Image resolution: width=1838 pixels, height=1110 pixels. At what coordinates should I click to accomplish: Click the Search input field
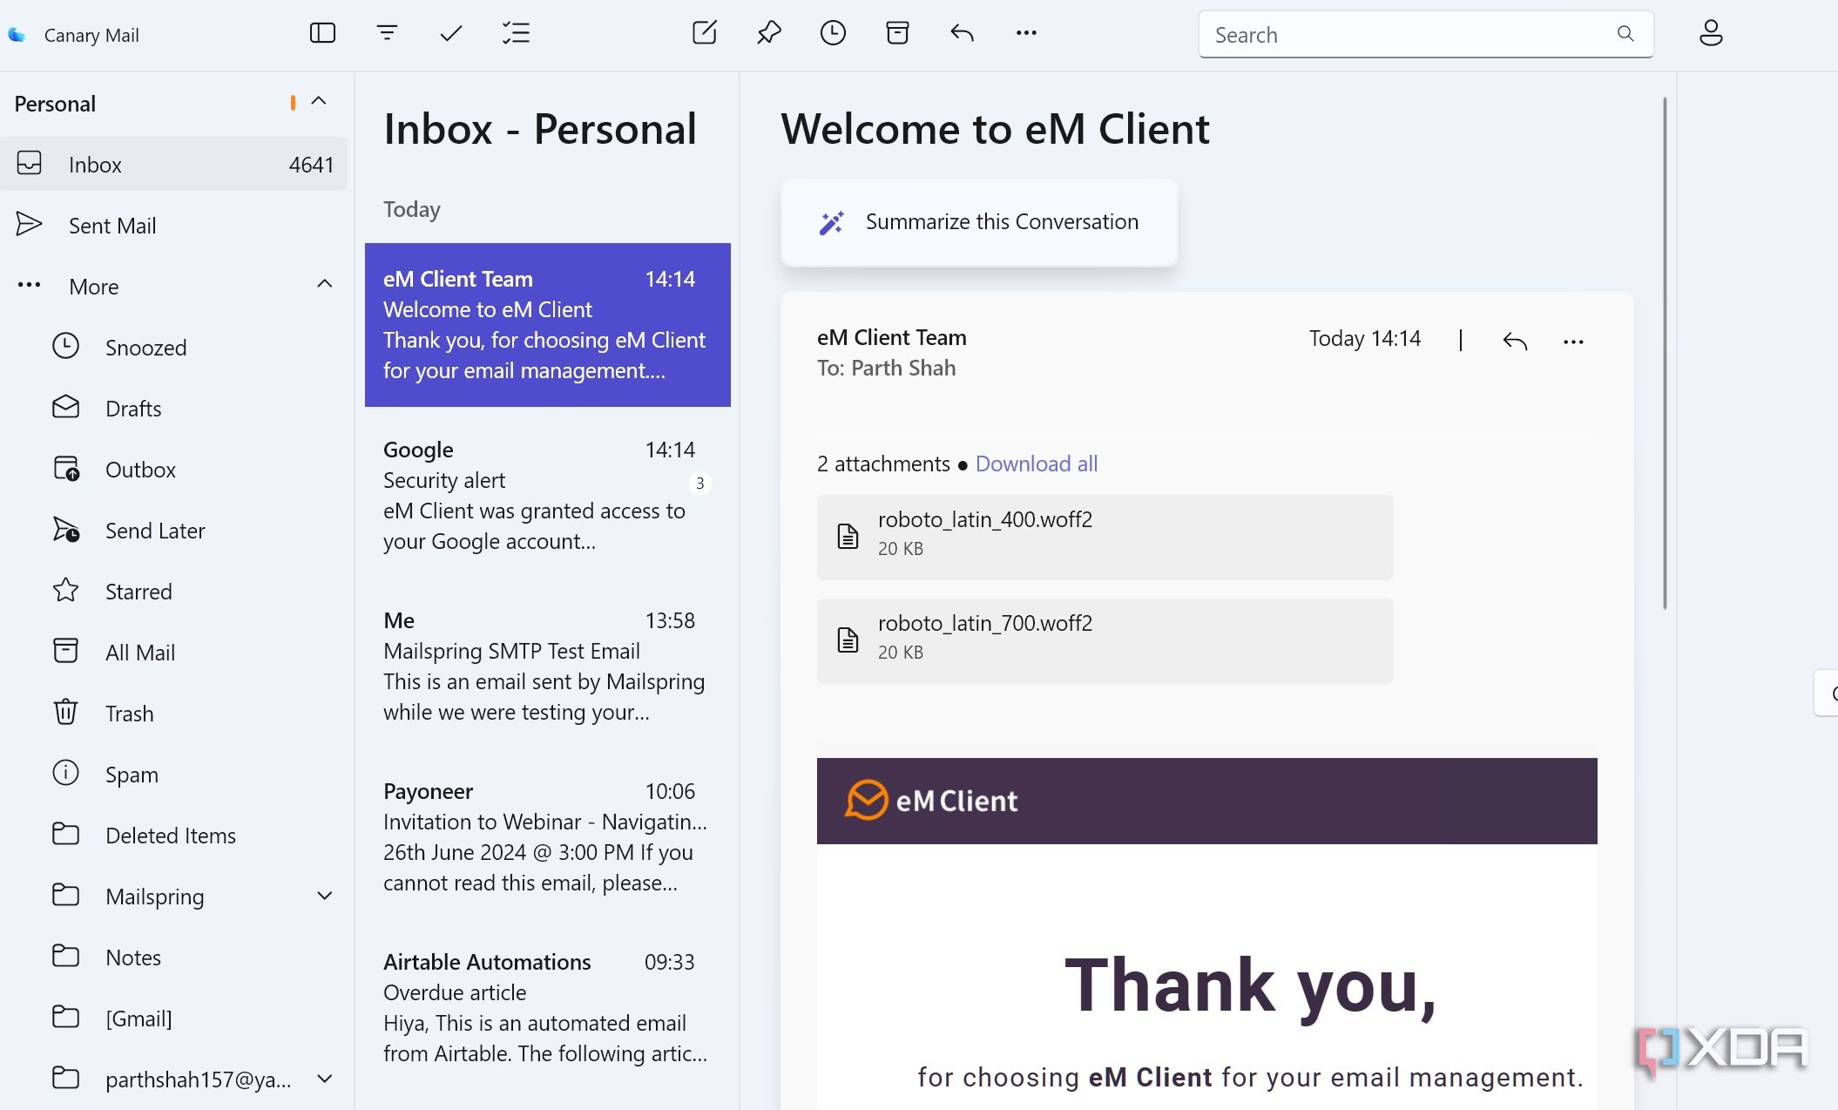(x=1411, y=35)
